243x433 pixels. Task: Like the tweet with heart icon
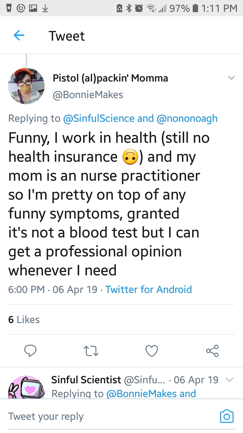tap(152, 351)
